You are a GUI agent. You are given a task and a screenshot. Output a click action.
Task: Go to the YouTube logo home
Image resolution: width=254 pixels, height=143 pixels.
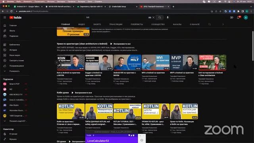15,17
